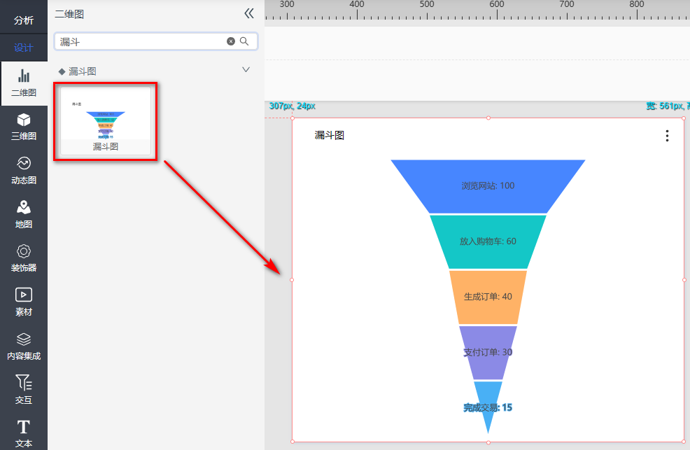This screenshot has width=690, height=450.
Task: Select the 装饰器 decorator category
Action: (24, 258)
